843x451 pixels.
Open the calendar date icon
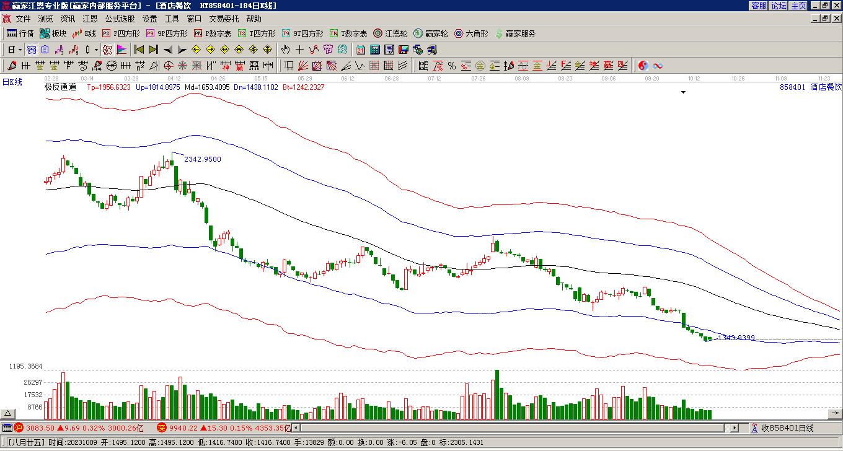coord(361,50)
